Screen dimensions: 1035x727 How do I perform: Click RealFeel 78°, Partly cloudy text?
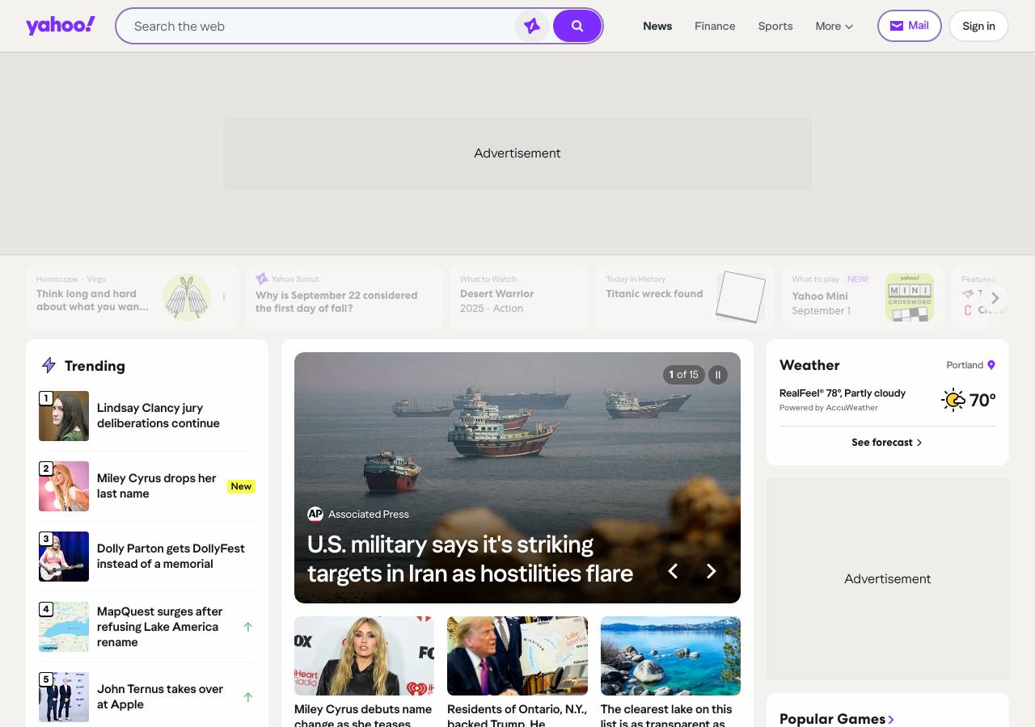[x=843, y=393]
